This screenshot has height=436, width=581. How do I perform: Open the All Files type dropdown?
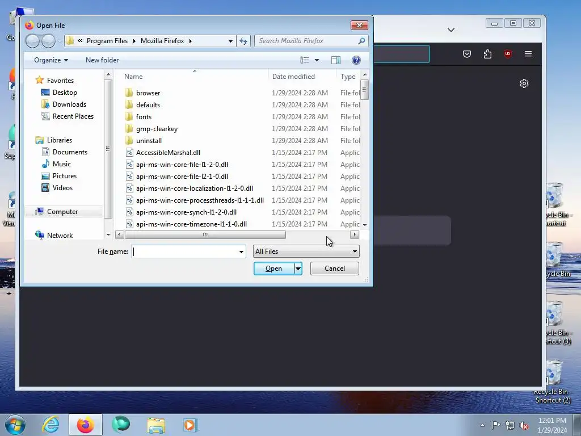pos(306,251)
